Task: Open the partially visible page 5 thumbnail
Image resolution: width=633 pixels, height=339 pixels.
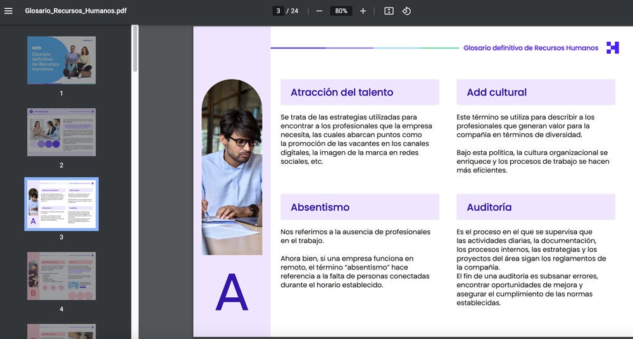Action: click(61, 331)
